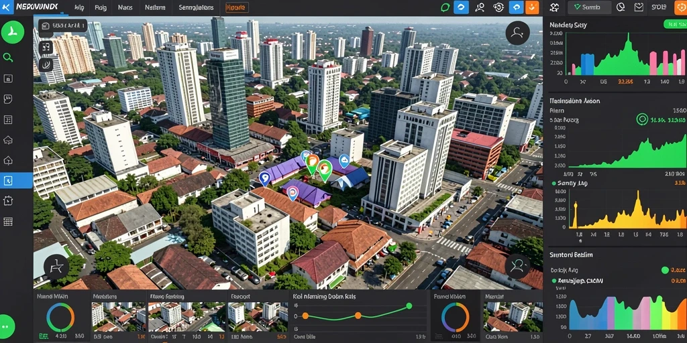Click the green circular logo button at top-left
The image size is (687, 343).
point(13,32)
